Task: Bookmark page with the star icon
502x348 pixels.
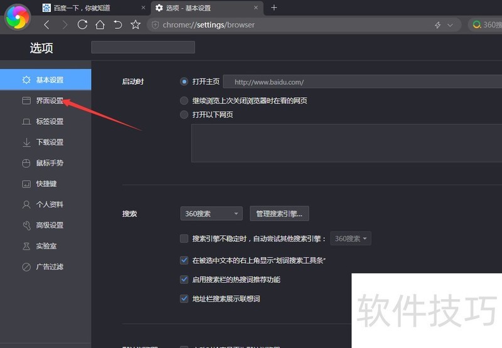Action: pyautogui.click(x=136, y=24)
